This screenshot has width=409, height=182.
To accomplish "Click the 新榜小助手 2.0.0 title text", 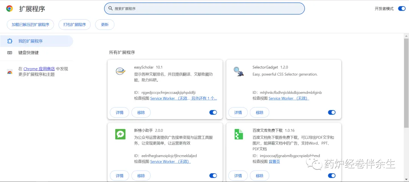I will (148, 130).
